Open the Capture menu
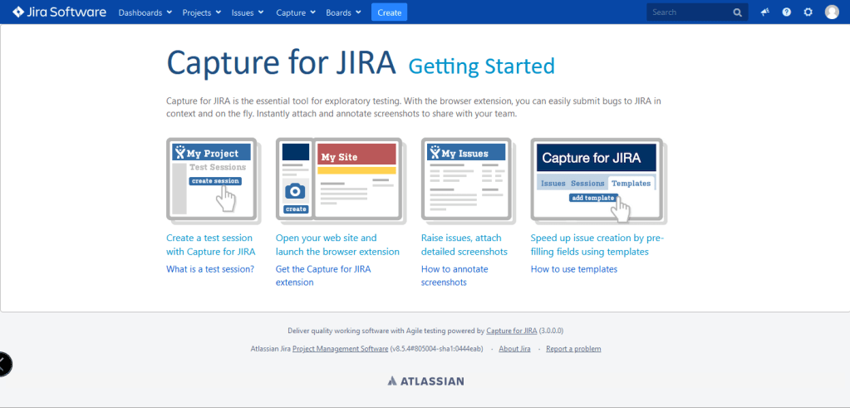This screenshot has width=850, height=408. click(x=296, y=12)
